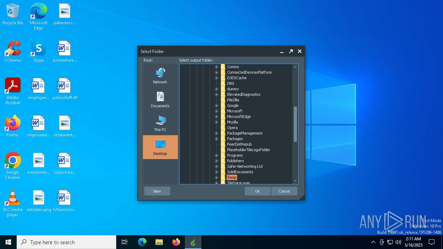Viewport: 443px width, 249px height.
Task: Select policestuff.rtf desktop file
Action: (65, 89)
